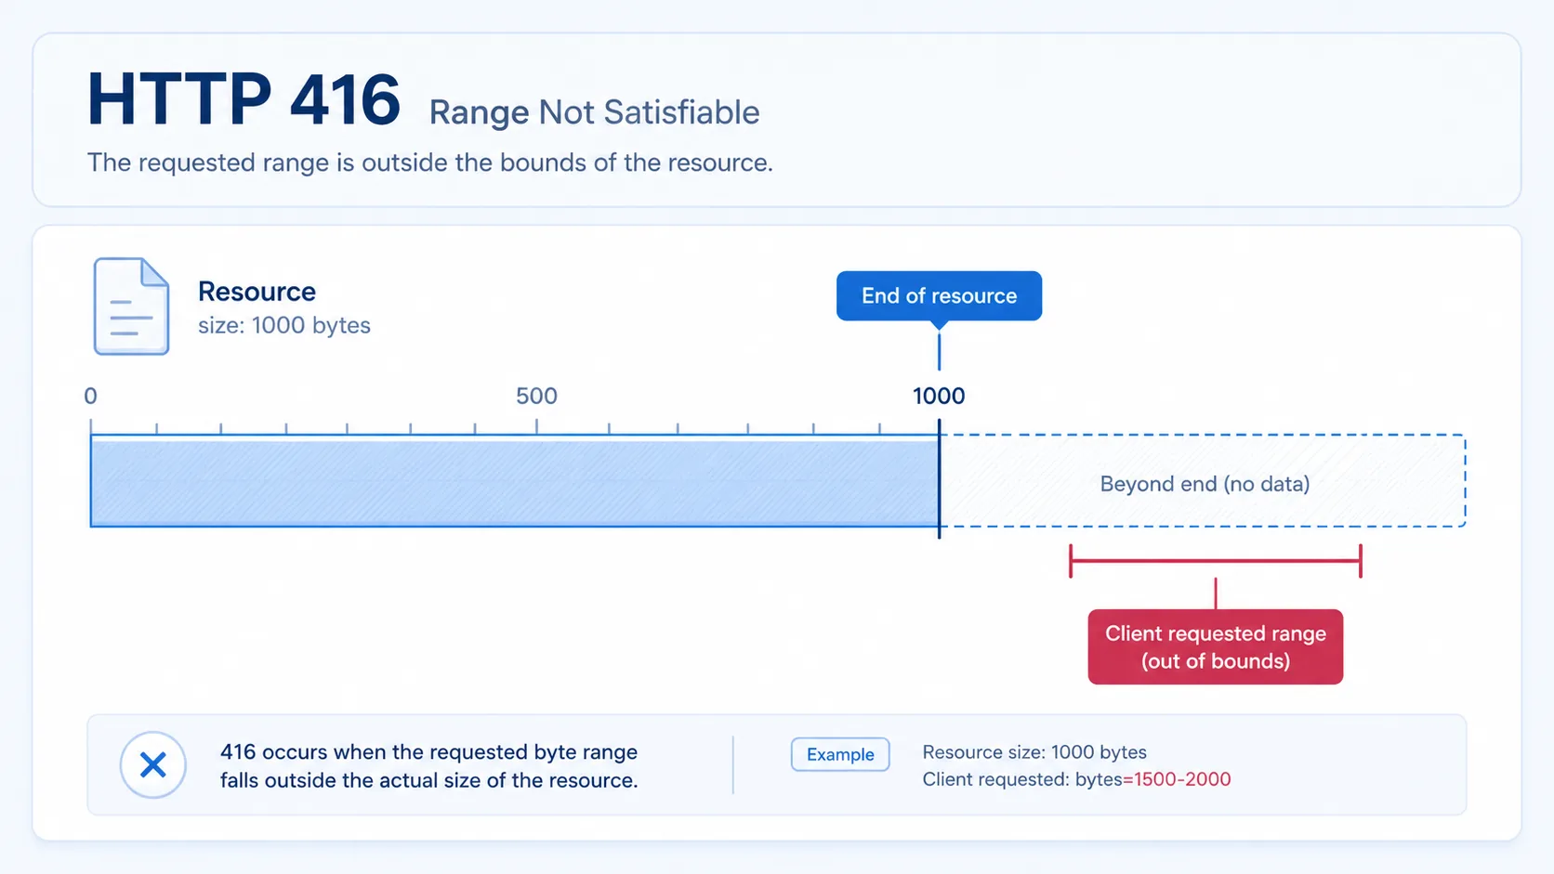Click the blue X error circle icon
Image resolution: width=1554 pixels, height=874 pixels.
tap(153, 765)
